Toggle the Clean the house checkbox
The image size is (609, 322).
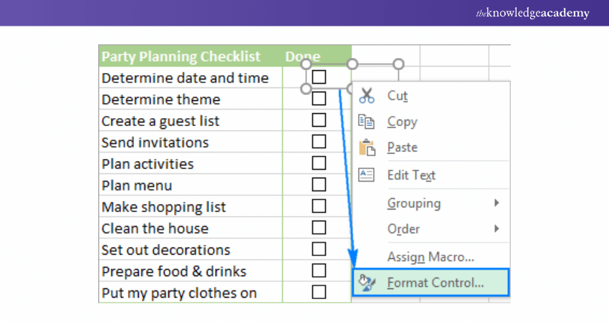tap(319, 228)
